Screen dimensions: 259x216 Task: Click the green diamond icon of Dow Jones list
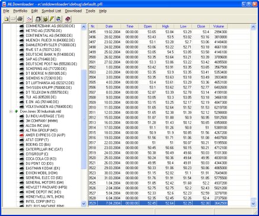[x=17, y=112]
